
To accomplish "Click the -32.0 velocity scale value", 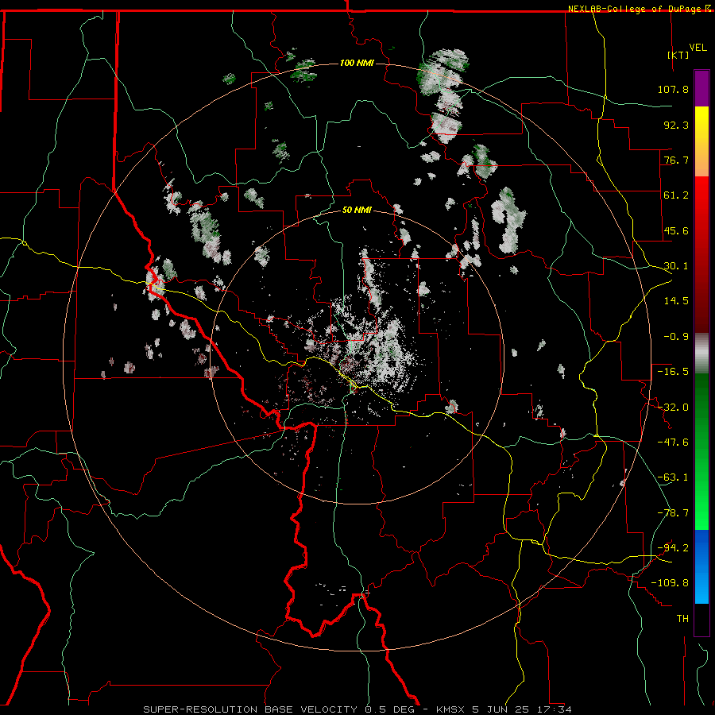I will pyautogui.click(x=673, y=408).
